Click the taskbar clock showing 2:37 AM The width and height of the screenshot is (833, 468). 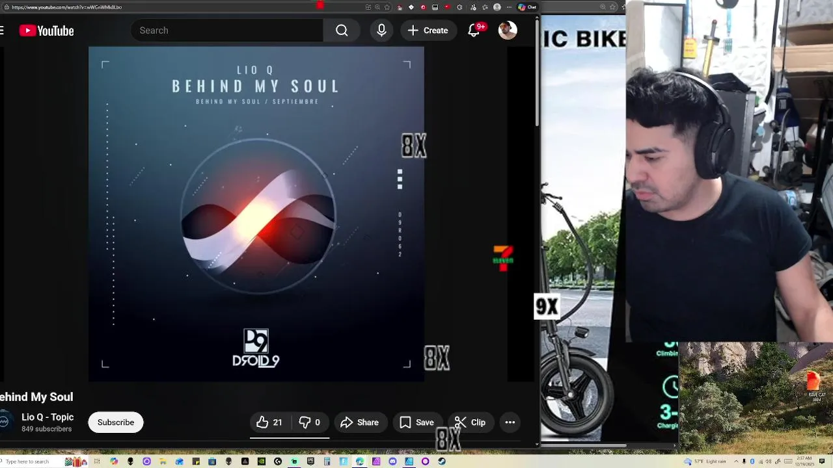[804, 461]
